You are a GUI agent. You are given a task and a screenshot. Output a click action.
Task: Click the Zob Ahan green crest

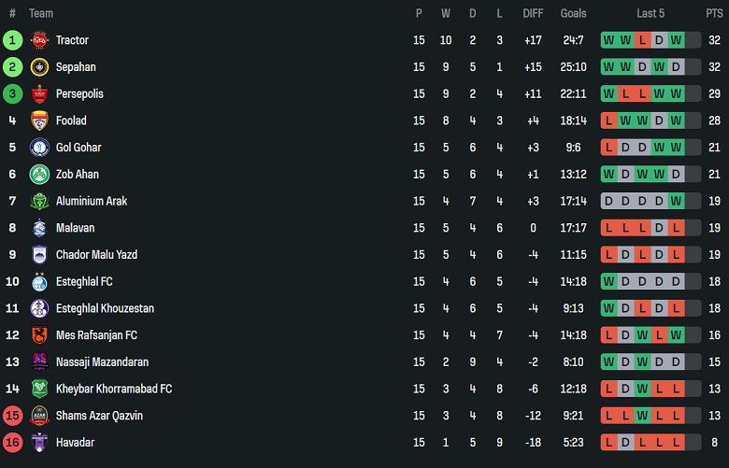coord(39,175)
